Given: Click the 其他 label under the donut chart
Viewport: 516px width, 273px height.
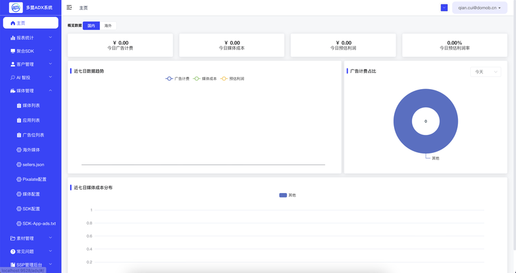Looking at the screenshot, I should (x=435, y=158).
